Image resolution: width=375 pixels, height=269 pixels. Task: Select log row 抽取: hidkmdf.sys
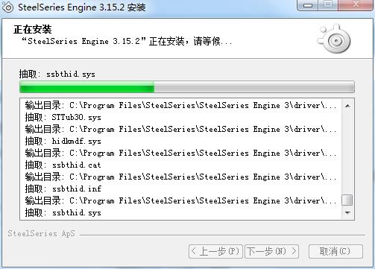tap(63, 141)
